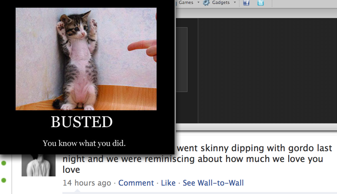Image resolution: width=337 pixels, height=194 pixels.
Task: Click the '14 hours ago' timestamp
Action: [87, 183]
